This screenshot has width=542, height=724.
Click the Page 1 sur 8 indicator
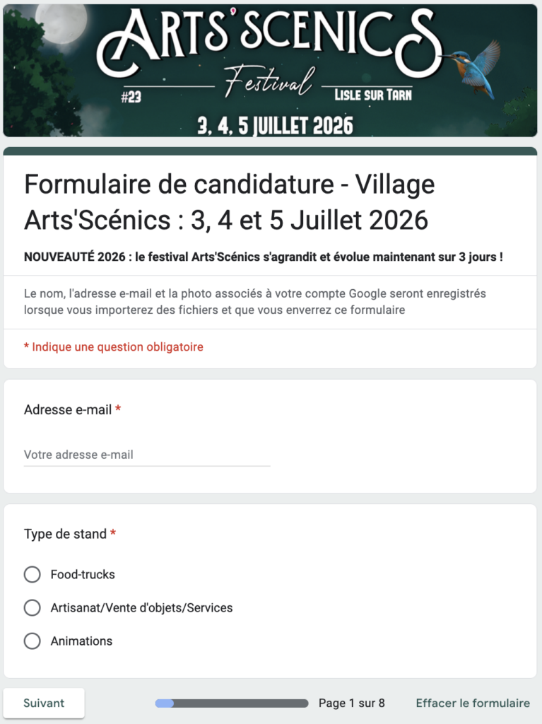tap(352, 703)
